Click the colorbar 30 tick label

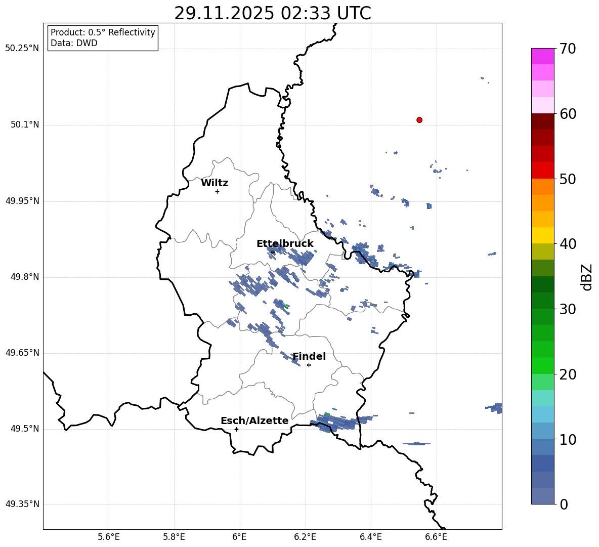568,309
